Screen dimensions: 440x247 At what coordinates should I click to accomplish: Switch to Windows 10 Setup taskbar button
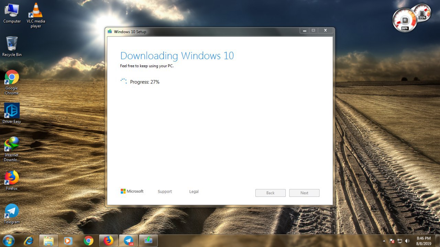coord(148,240)
